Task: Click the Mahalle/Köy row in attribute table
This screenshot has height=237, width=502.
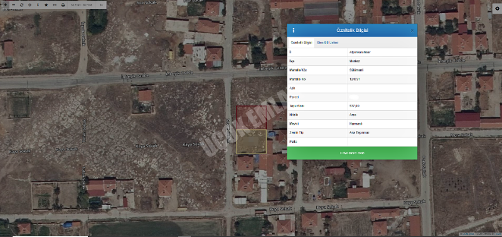Action: [x=352, y=70]
